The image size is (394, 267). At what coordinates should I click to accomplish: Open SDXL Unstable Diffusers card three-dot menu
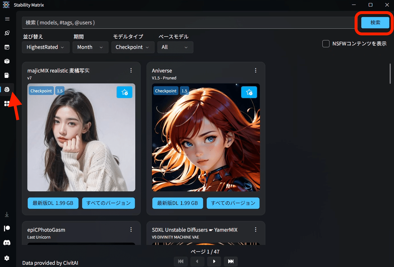(256, 230)
